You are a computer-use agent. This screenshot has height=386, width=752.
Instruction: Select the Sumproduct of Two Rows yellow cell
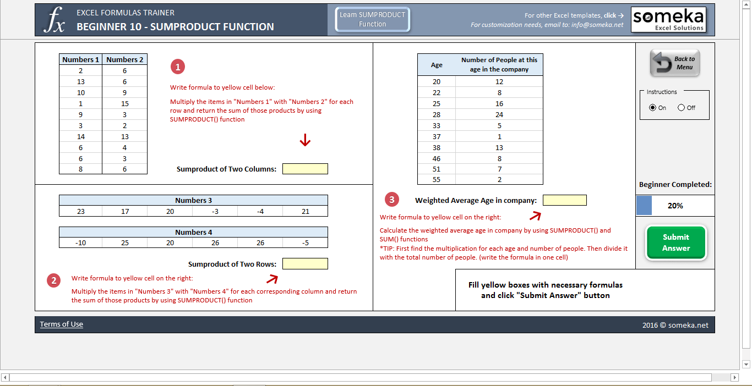[305, 264]
